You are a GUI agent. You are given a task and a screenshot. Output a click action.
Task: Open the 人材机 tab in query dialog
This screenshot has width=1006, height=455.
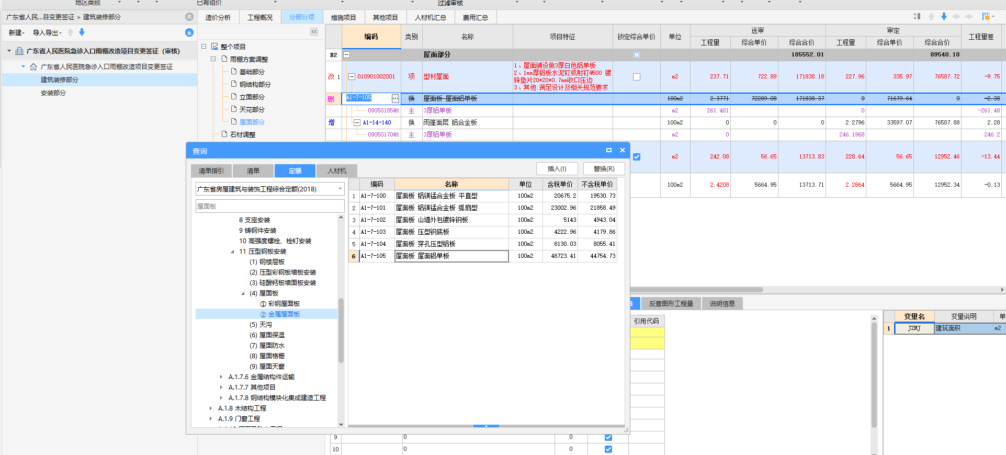click(x=337, y=171)
